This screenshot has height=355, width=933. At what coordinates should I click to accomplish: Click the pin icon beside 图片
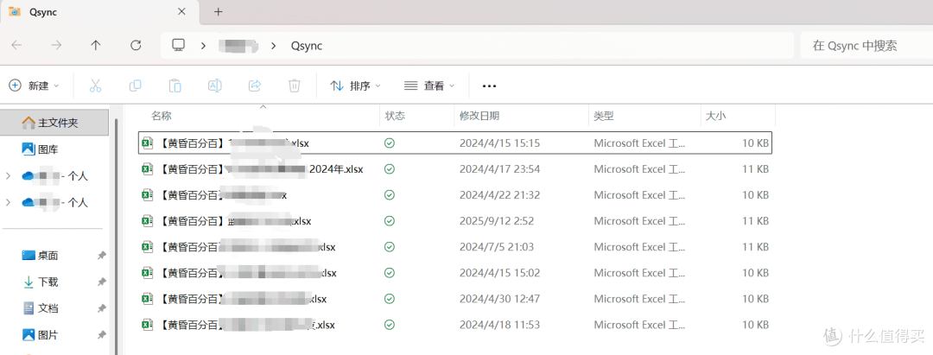click(x=101, y=335)
